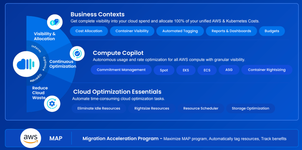The image size is (302, 150).
Task: Select the Continuous Optimization segment
Action: [63, 64]
